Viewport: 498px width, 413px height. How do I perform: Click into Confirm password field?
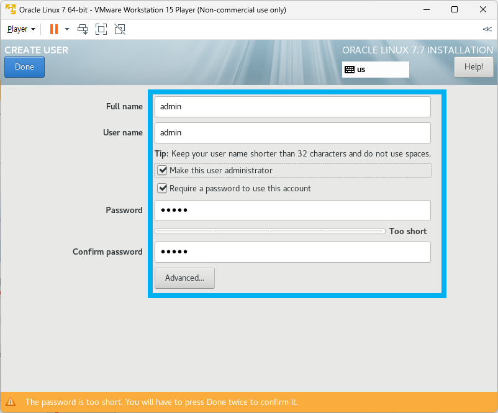(292, 252)
